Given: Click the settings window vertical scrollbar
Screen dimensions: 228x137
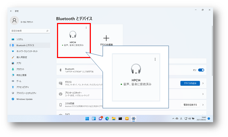Looking at the screenshot, I should [x=212, y=51].
